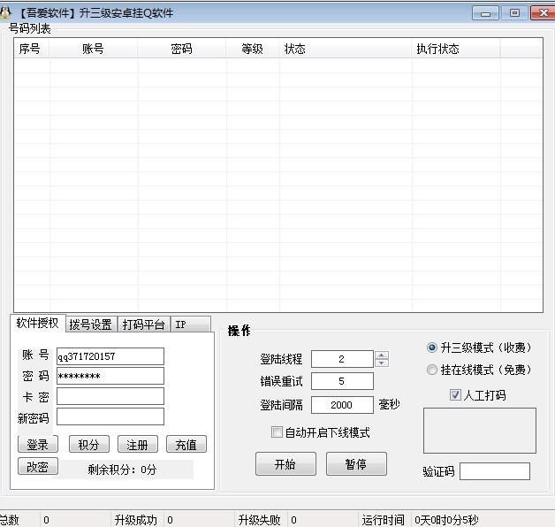Click the 注册 button
The height and width of the screenshot is (527, 555).
point(137,445)
